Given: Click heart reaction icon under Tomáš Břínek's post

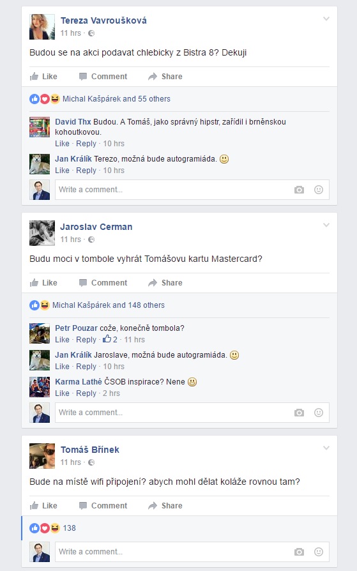Looking at the screenshot, I should (x=45, y=528).
